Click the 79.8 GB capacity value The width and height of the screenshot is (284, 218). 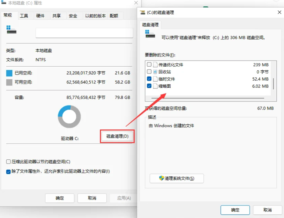pos(122,98)
